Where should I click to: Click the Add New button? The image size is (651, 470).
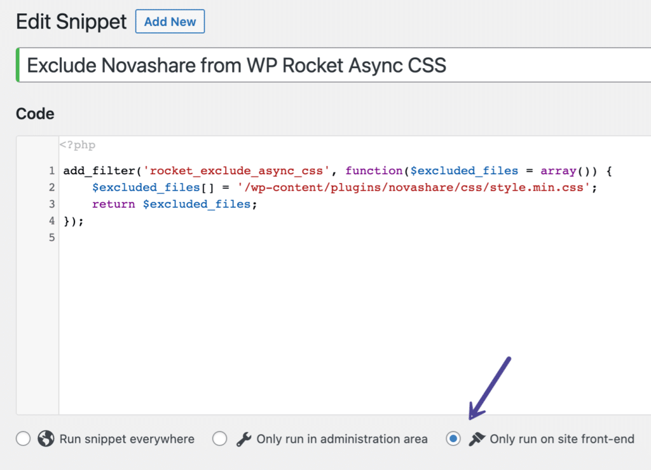coord(170,22)
